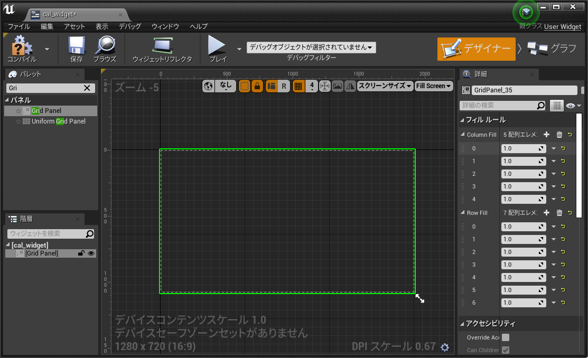Toggle visibility of the hierarchy Grid Panel
The width and height of the screenshot is (588, 358).
click(91, 253)
